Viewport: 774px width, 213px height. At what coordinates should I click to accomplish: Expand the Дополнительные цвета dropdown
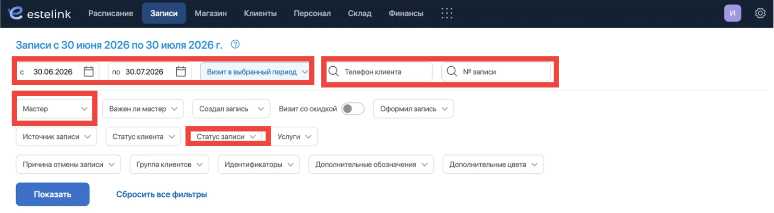pyautogui.click(x=493, y=164)
